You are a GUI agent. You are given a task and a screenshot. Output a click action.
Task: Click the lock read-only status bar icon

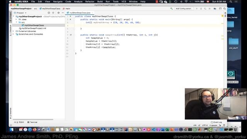pos(220,125)
